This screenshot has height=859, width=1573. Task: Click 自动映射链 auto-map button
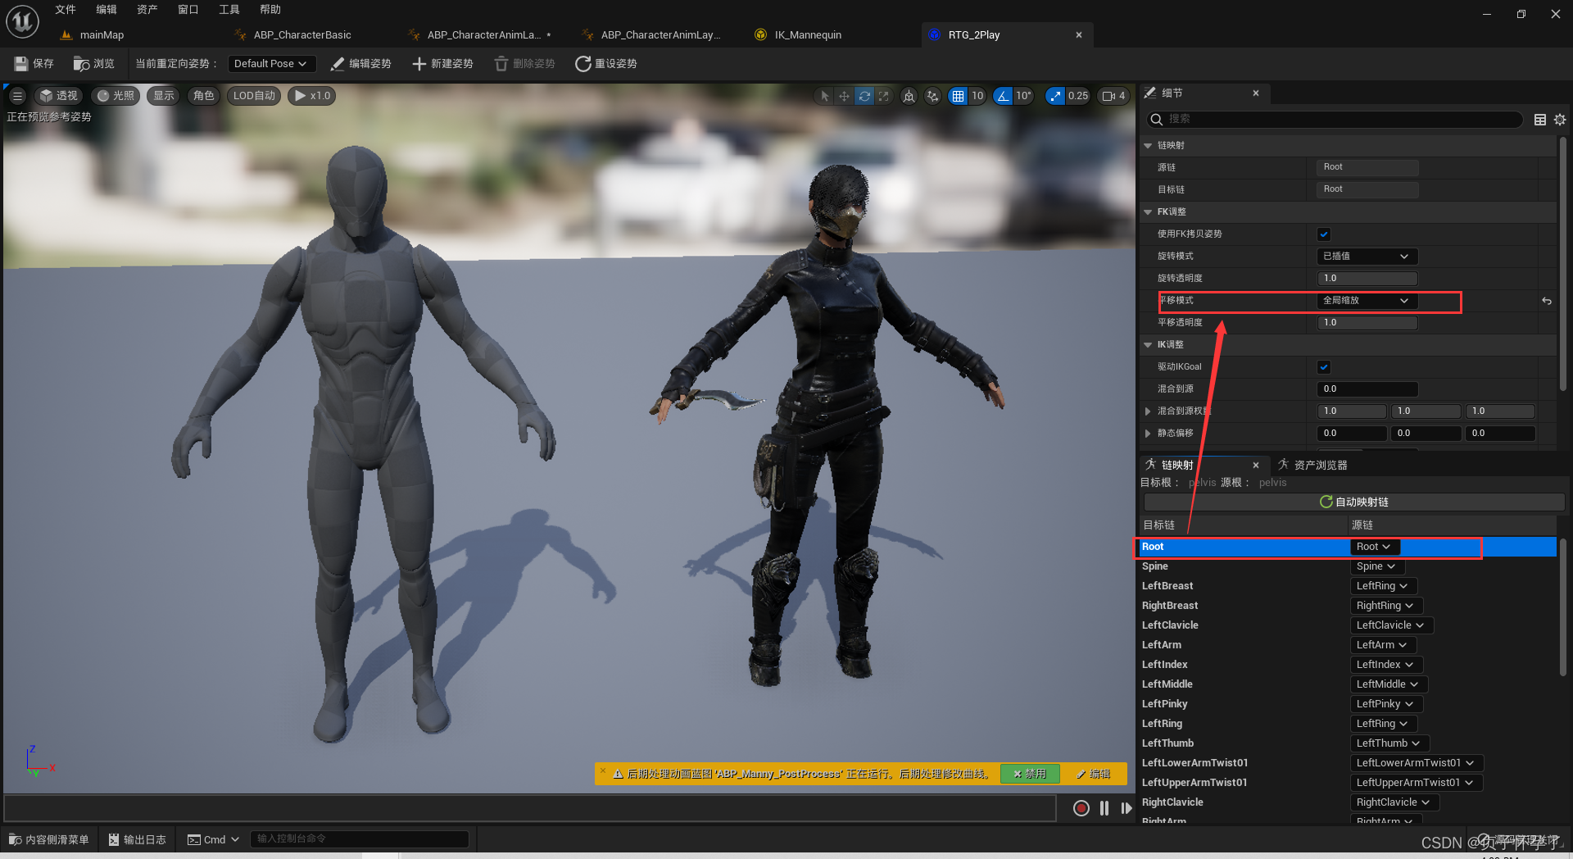(1354, 502)
